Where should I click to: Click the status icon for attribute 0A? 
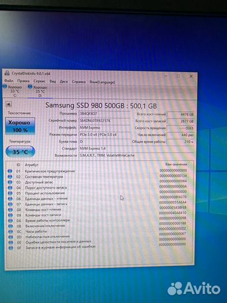11,221
